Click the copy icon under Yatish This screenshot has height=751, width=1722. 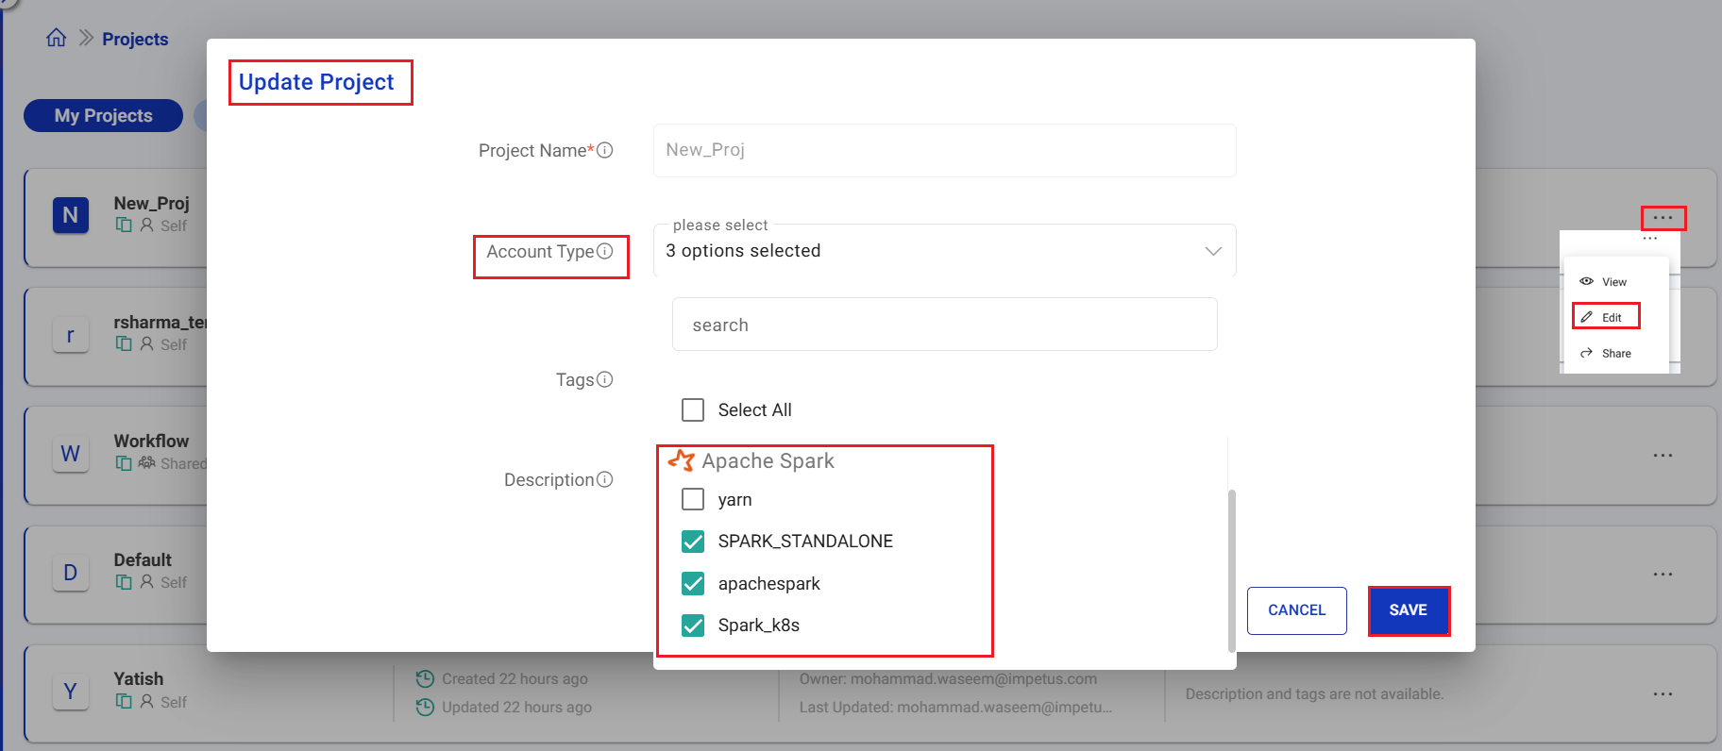[124, 701]
